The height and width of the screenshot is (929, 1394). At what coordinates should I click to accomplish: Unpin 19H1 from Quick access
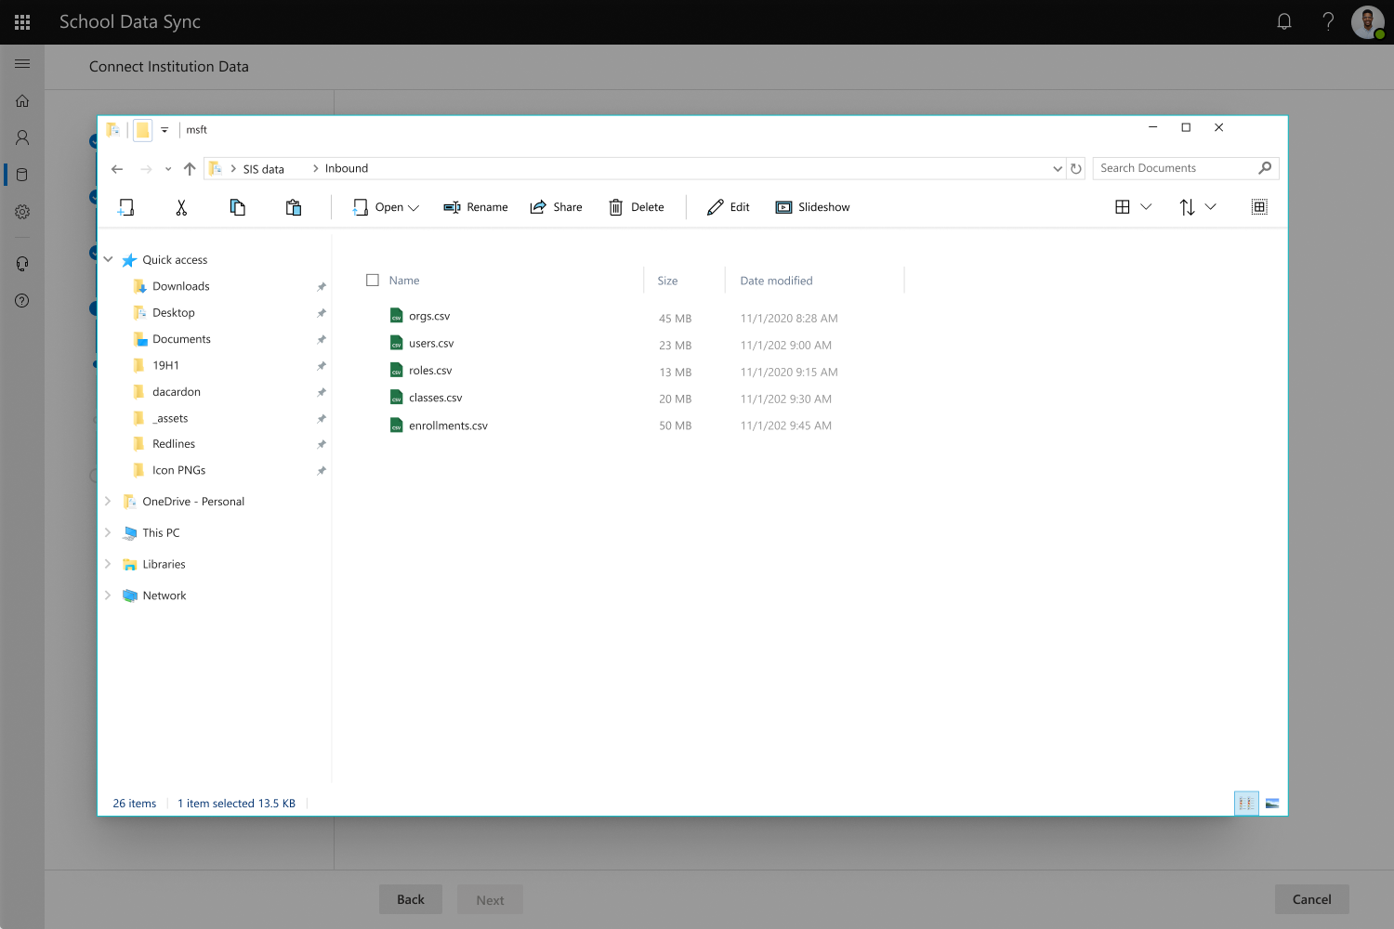(322, 366)
